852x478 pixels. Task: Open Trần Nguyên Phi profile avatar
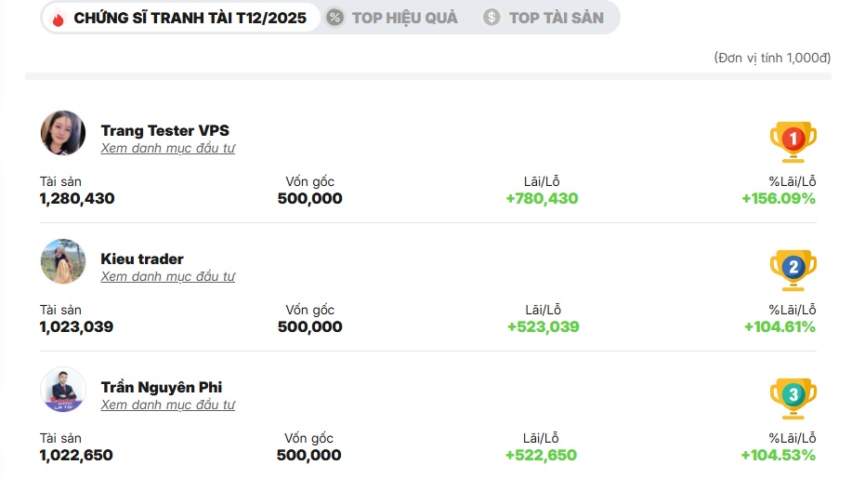[63, 390]
